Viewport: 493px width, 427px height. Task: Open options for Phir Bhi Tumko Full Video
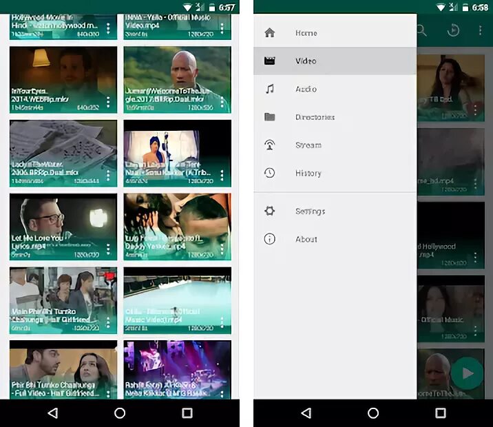(108, 394)
